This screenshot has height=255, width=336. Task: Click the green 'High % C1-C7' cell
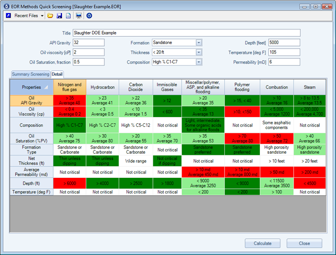pos(70,125)
